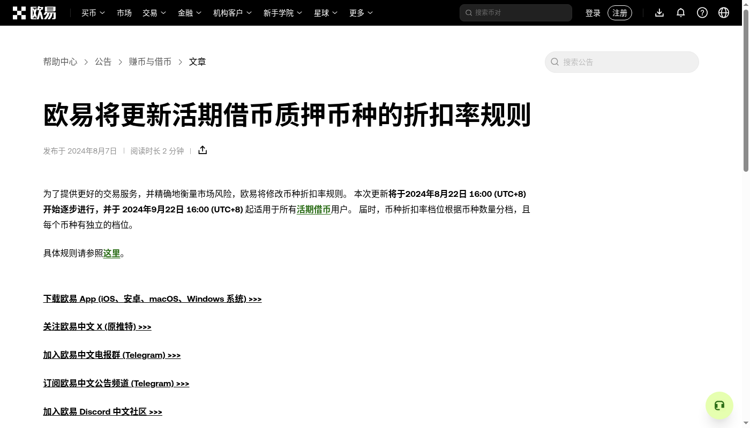Click the help question mark icon
This screenshot has height=428, width=750.
coord(702,13)
